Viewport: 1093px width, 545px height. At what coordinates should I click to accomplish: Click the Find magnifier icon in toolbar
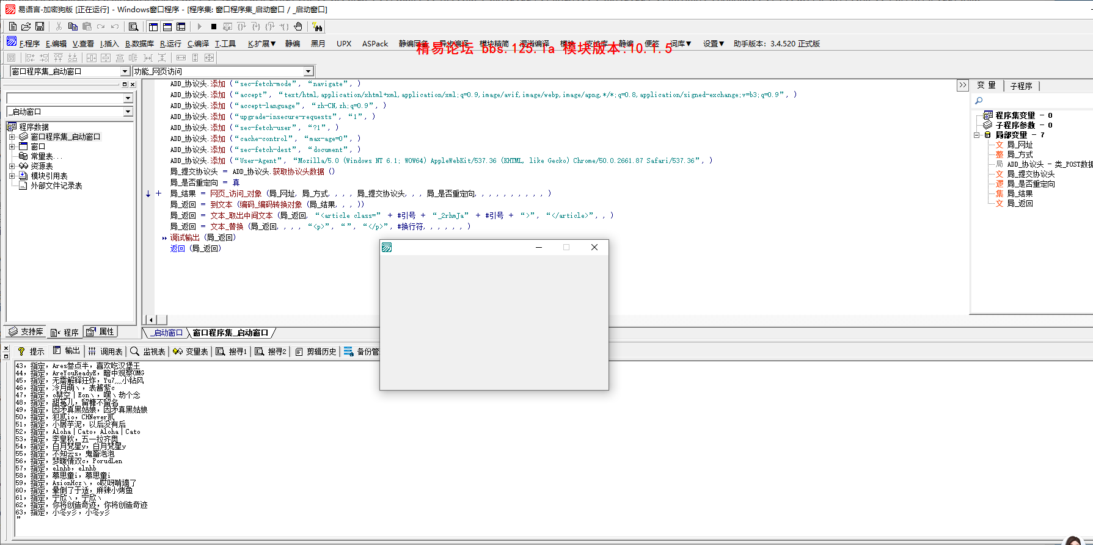pos(133,26)
